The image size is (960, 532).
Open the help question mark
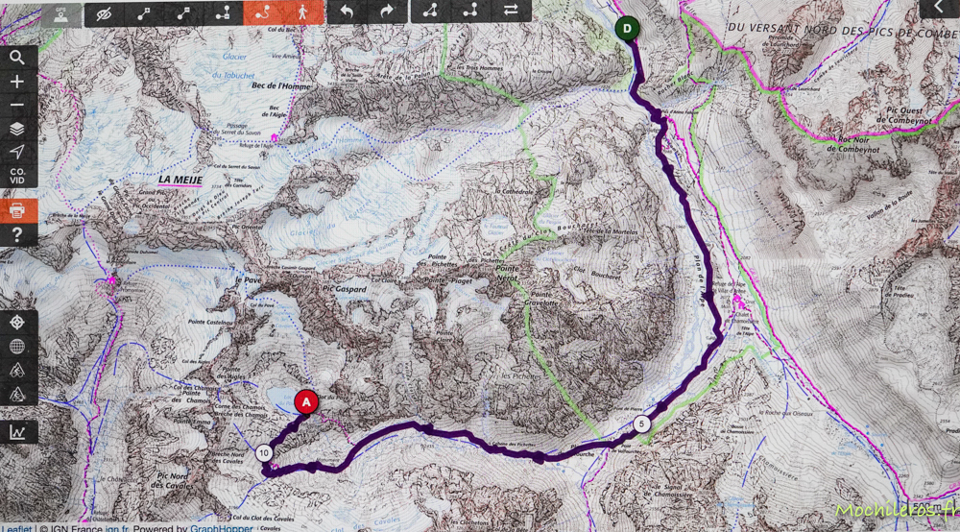[x=17, y=234]
